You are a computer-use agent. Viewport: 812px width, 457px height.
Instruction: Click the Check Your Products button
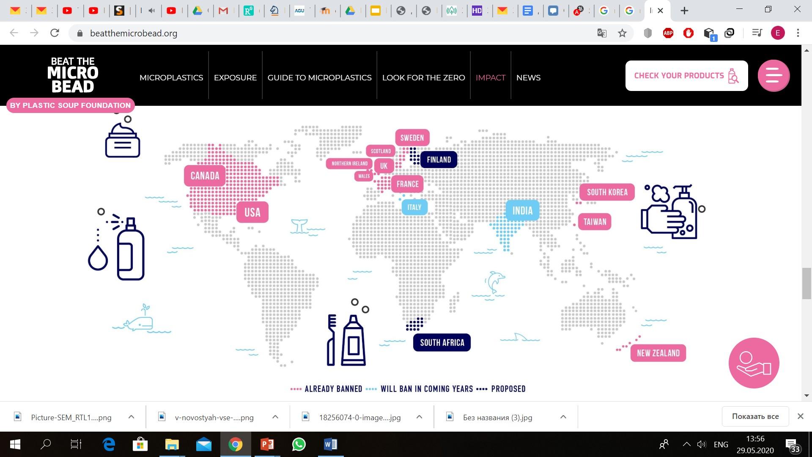686,76
